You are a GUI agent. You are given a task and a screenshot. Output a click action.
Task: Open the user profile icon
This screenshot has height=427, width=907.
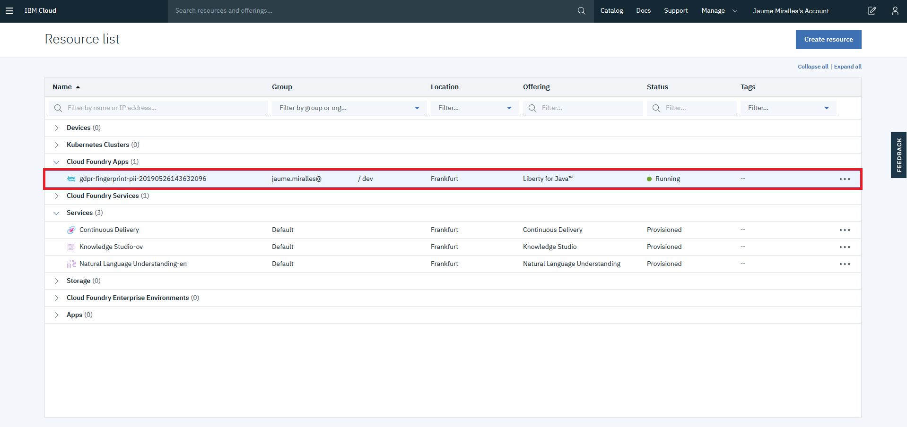(x=895, y=11)
